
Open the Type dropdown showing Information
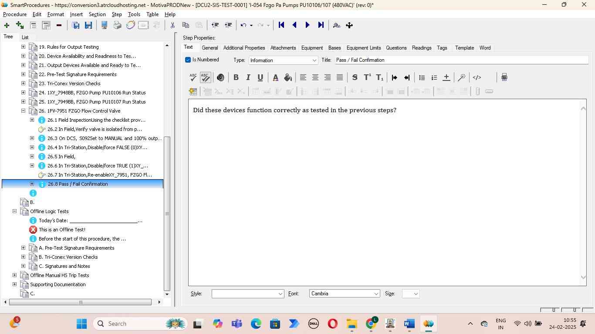pos(283,60)
